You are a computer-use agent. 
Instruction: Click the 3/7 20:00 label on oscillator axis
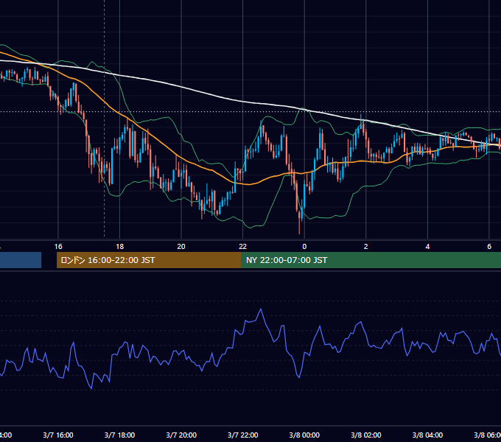(x=181, y=435)
